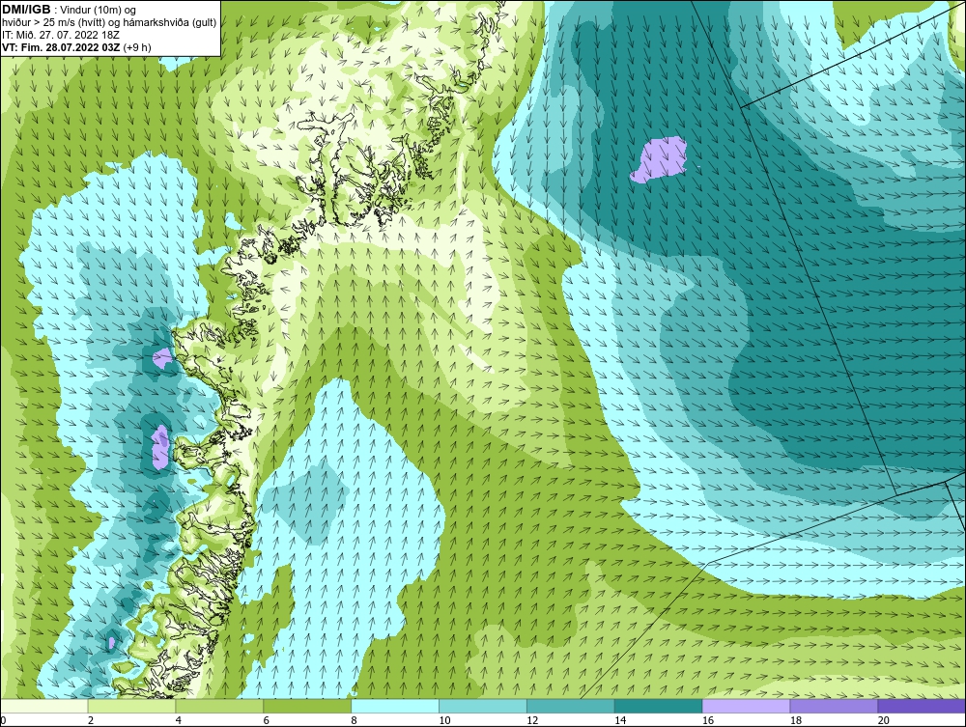Image resolution: width=966 pixels, height=727 pixels.
Task: Click the legend label "0"
Action: (x=3, y=720)
